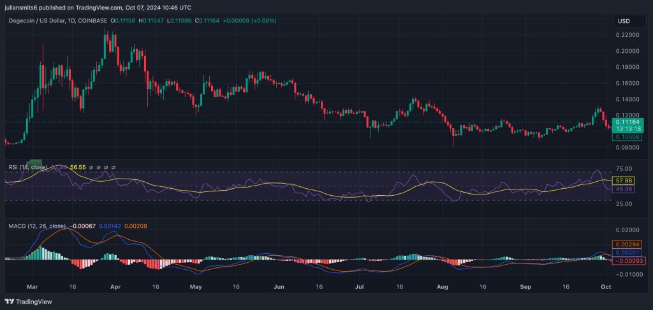The height and width of the screenshot is (310, 653).
Task: Click the RSI 75.00 axis label
Action: 624,169
